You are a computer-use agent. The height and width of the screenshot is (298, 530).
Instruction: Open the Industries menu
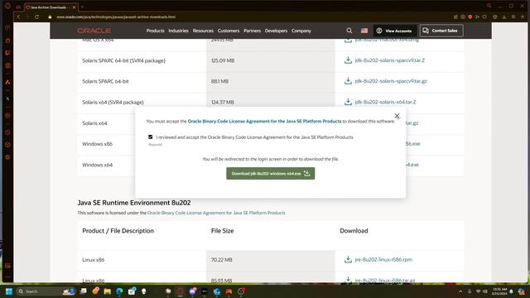click(x=179, y=31)
